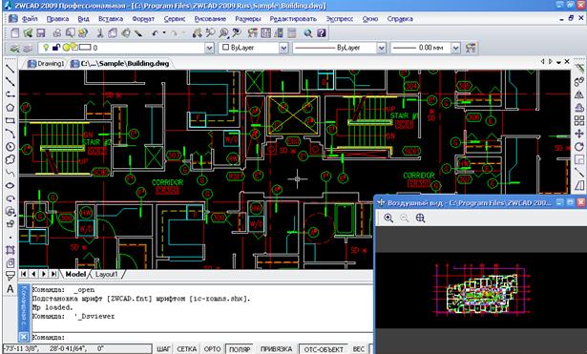Viewport: 587px width, 354px height.
Task: Toggle СЕТКА grid display
Action: [x=187, y=349]
